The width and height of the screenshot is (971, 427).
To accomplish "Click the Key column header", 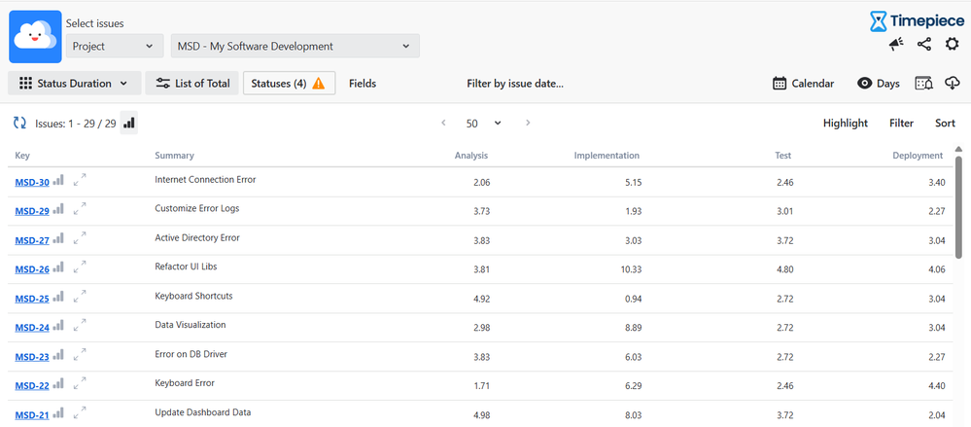I will [22, 156].
